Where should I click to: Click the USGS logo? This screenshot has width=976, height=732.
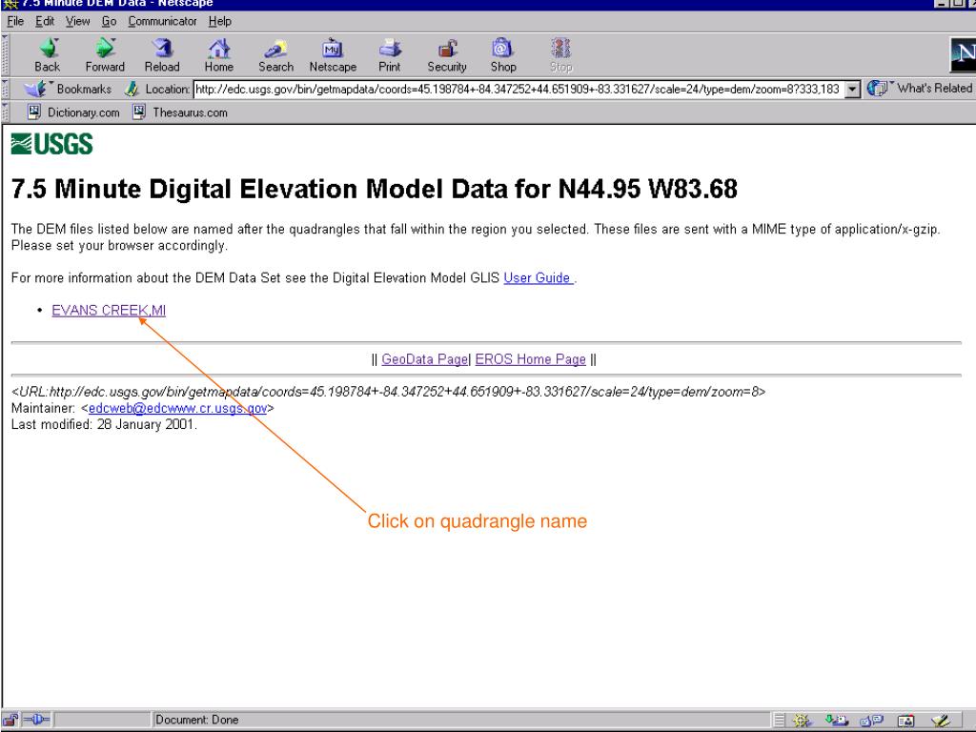click(51, 144)
